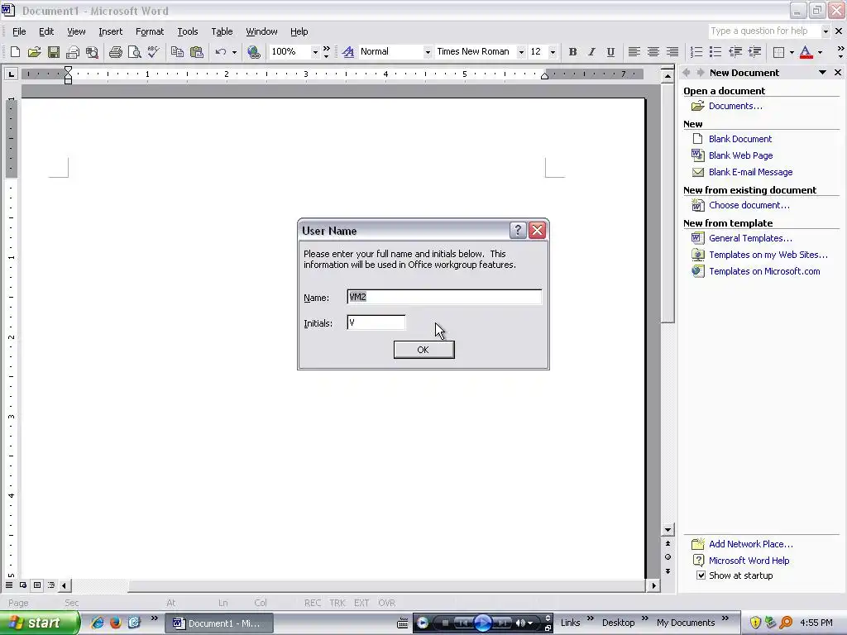Click the Blank Web Page link
The width and height of the screenshot is (847, 635).
740,155
